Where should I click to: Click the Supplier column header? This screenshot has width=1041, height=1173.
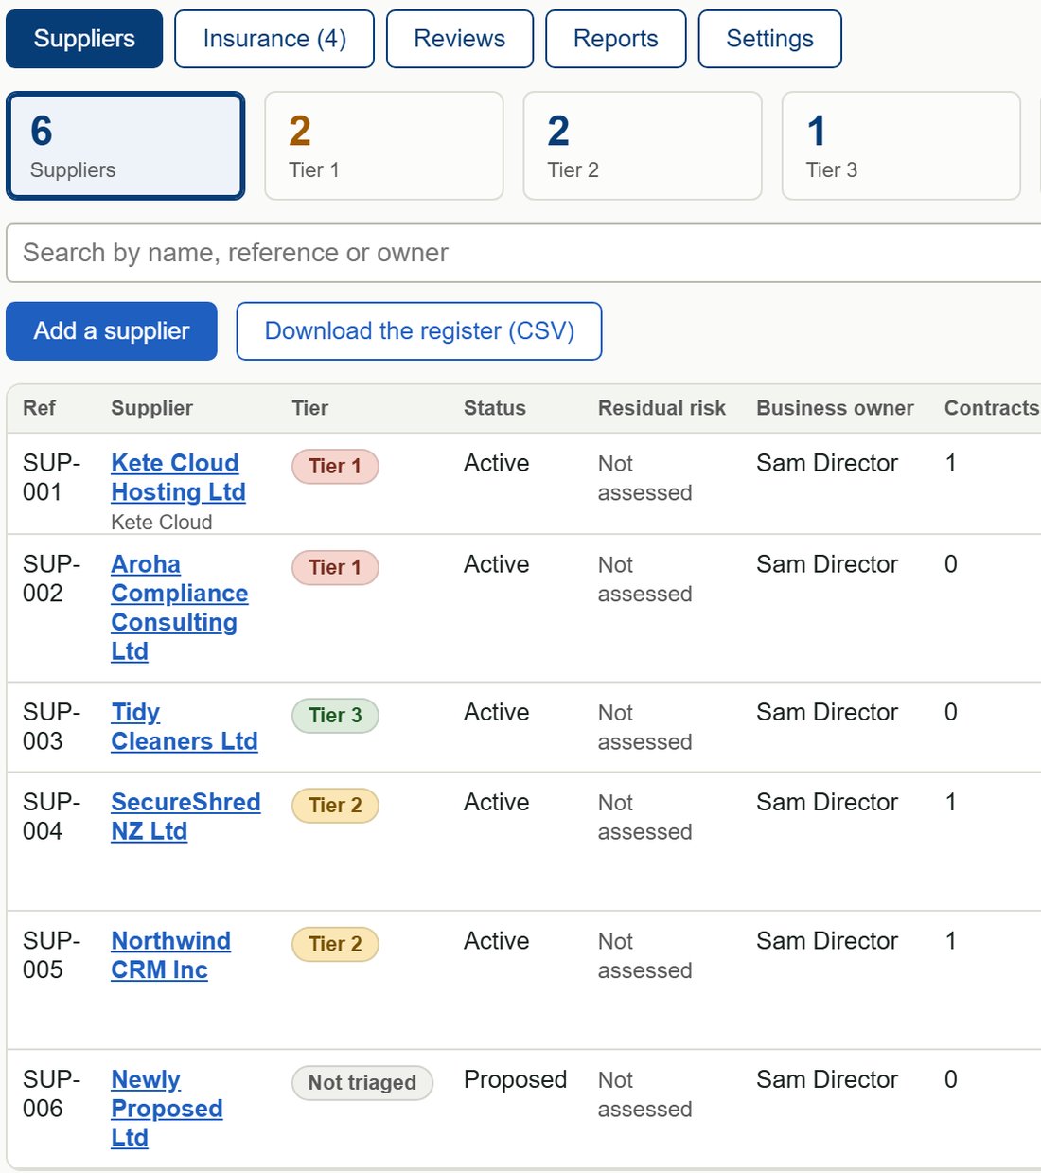click(x=151, y=408)
